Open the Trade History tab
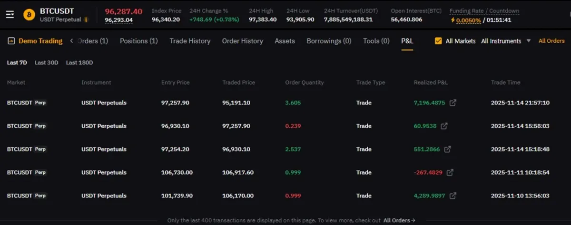 [x=190, y=41]
